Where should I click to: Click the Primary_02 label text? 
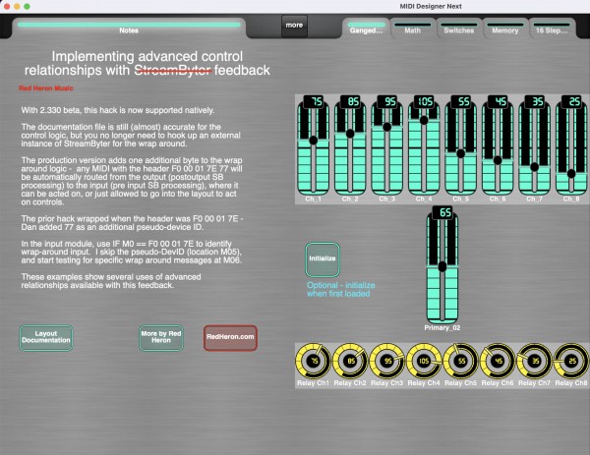click(442, 328)
